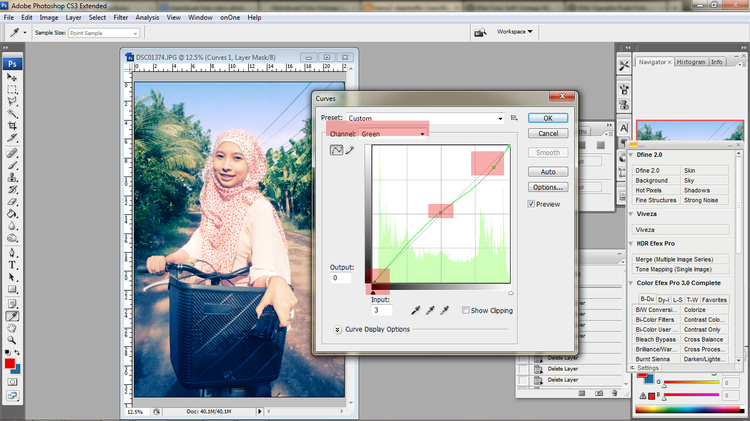The width and height of the screenshot is (750, 421).
Task: Toggle Quick Mask mode icon
Action: 12,382
